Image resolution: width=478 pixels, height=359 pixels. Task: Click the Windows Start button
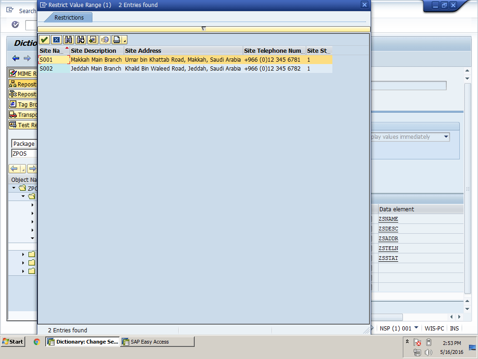coord(13,342)
